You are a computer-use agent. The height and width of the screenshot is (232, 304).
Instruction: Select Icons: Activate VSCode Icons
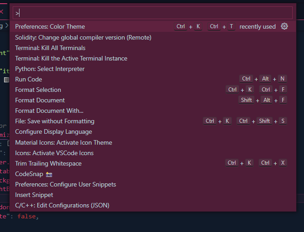pyautogui.click(x=152, y=153)
